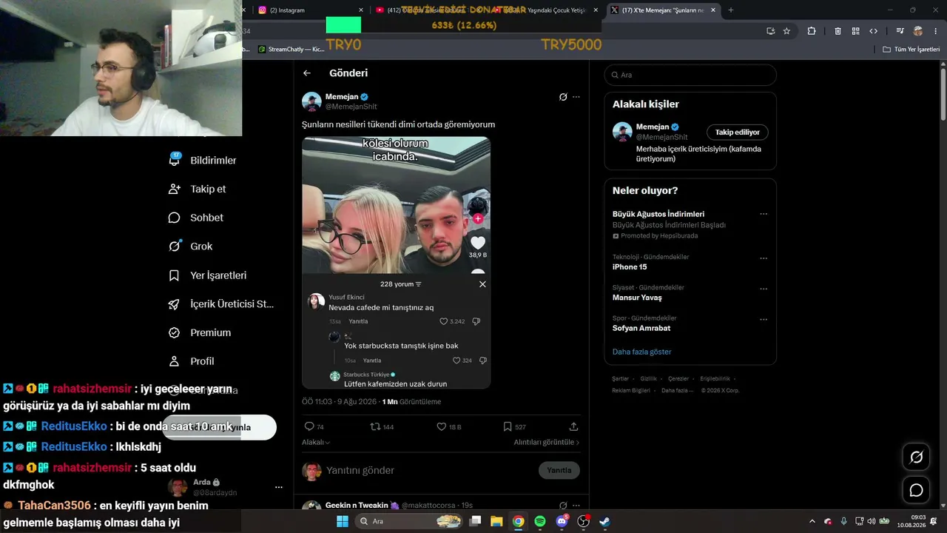Image resolution: width=947 pixels, height=533 pixels.
Task: Open Spotify from the taskbar
Action: point(540,521)
